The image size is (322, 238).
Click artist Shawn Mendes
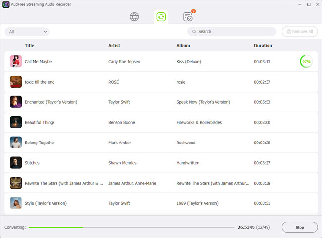click(122, 163)
